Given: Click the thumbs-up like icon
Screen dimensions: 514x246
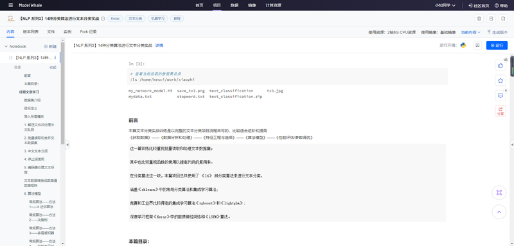Looking at the screenshot, I should point(501,65).
